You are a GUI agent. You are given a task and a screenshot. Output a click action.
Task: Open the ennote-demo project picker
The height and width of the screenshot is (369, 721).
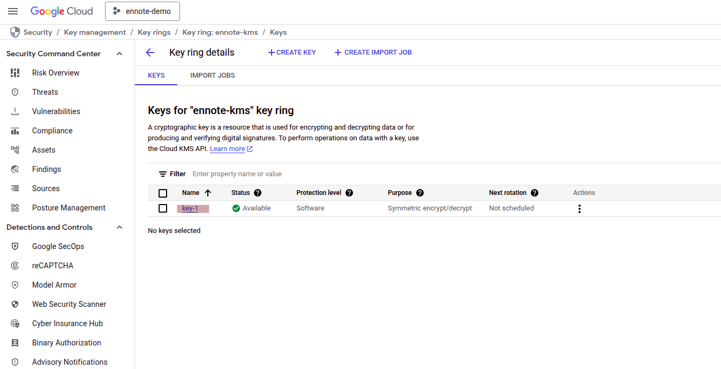142,11
